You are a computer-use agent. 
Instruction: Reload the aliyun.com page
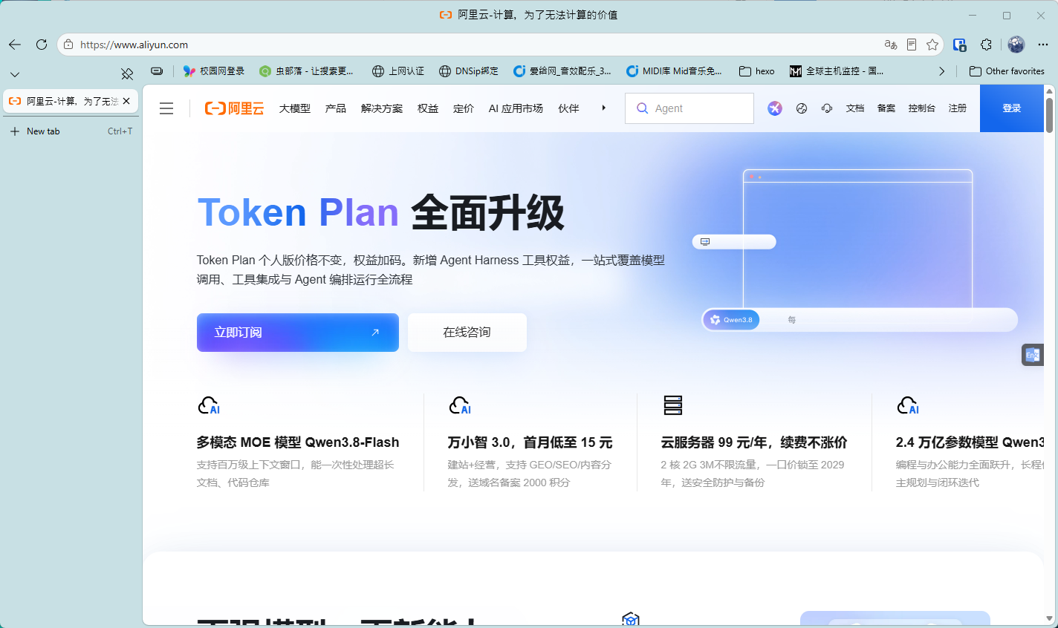pos(42,45)
